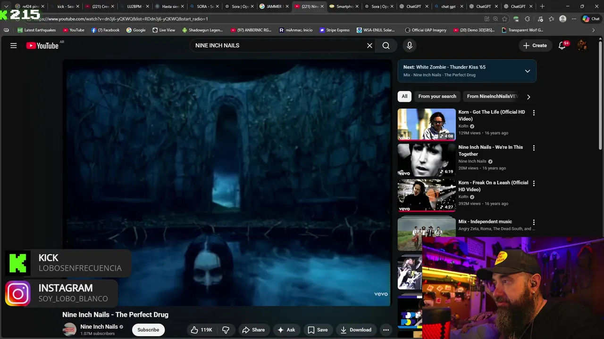
Task: Click the Korn - Got The Life thumbnail
Action: [x=427, y=125]
